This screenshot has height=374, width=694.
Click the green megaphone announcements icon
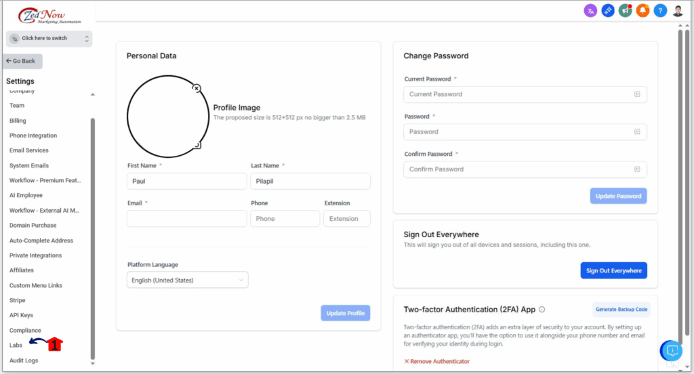click(626, 11)
